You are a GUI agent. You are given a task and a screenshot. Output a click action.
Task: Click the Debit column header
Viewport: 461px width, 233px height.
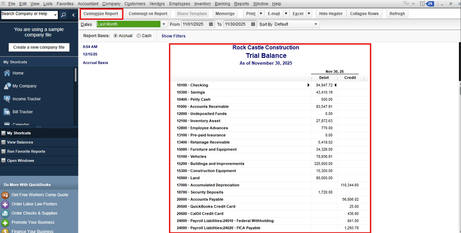[x=324, y=78]
